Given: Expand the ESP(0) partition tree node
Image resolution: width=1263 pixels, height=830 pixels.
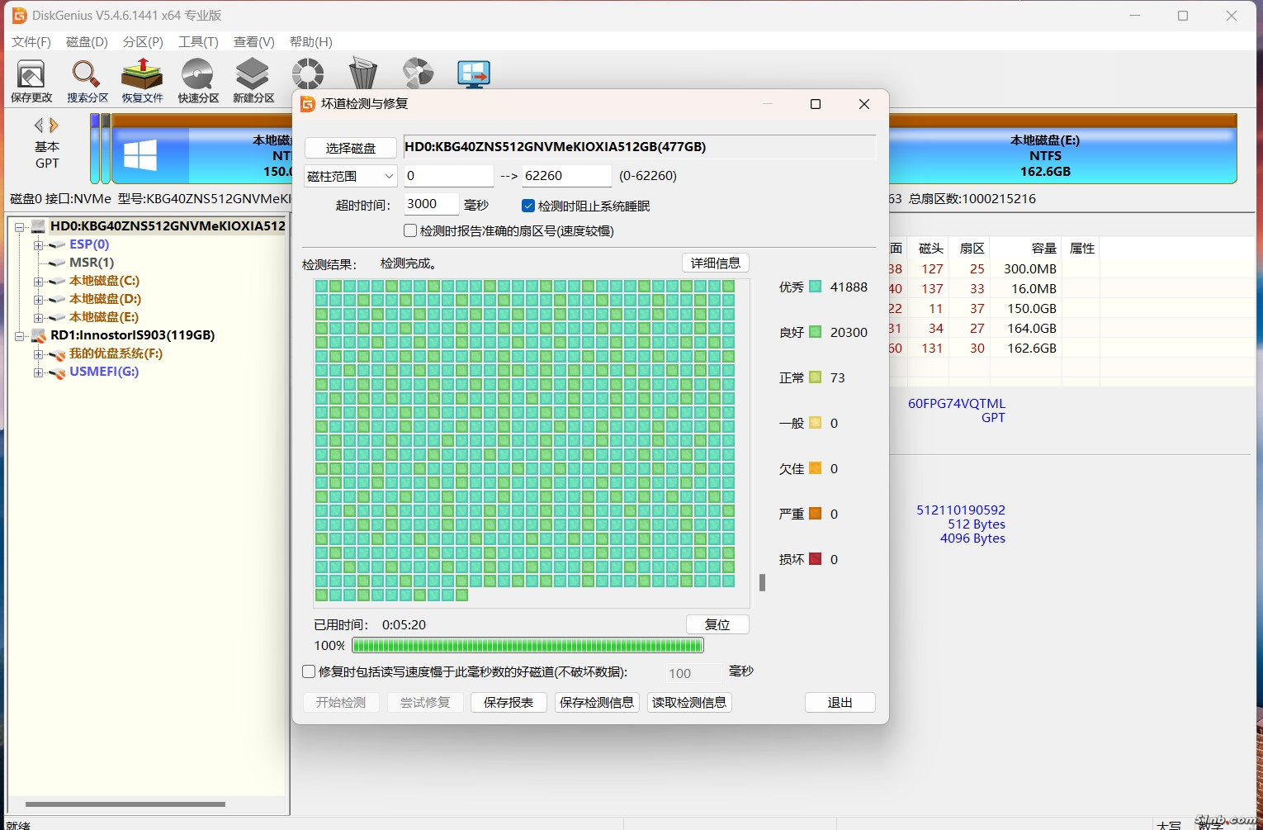Looking at the screenshot, I should coord(38,245).
